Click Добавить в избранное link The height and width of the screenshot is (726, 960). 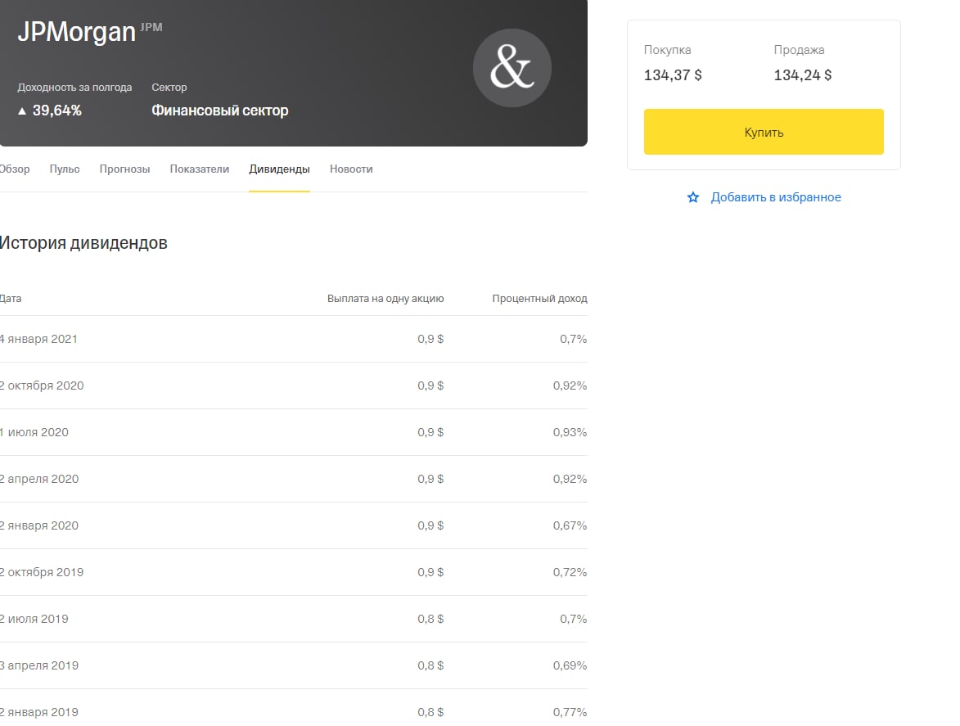point(776,197)
